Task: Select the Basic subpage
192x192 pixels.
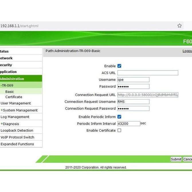Action: click(9, 92)
